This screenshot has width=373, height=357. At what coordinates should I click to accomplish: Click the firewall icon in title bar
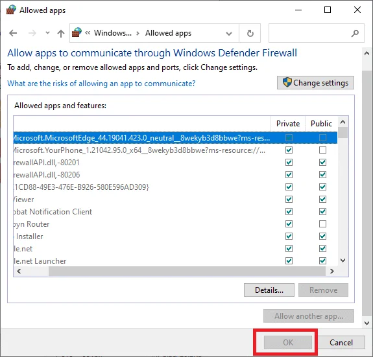[x=11, y=10]
